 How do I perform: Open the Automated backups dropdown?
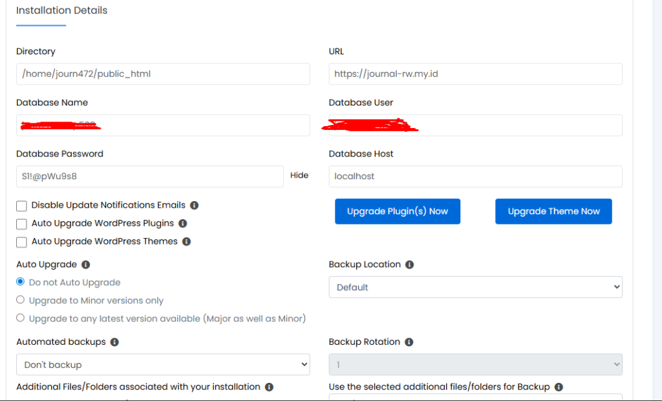(162, 364)
